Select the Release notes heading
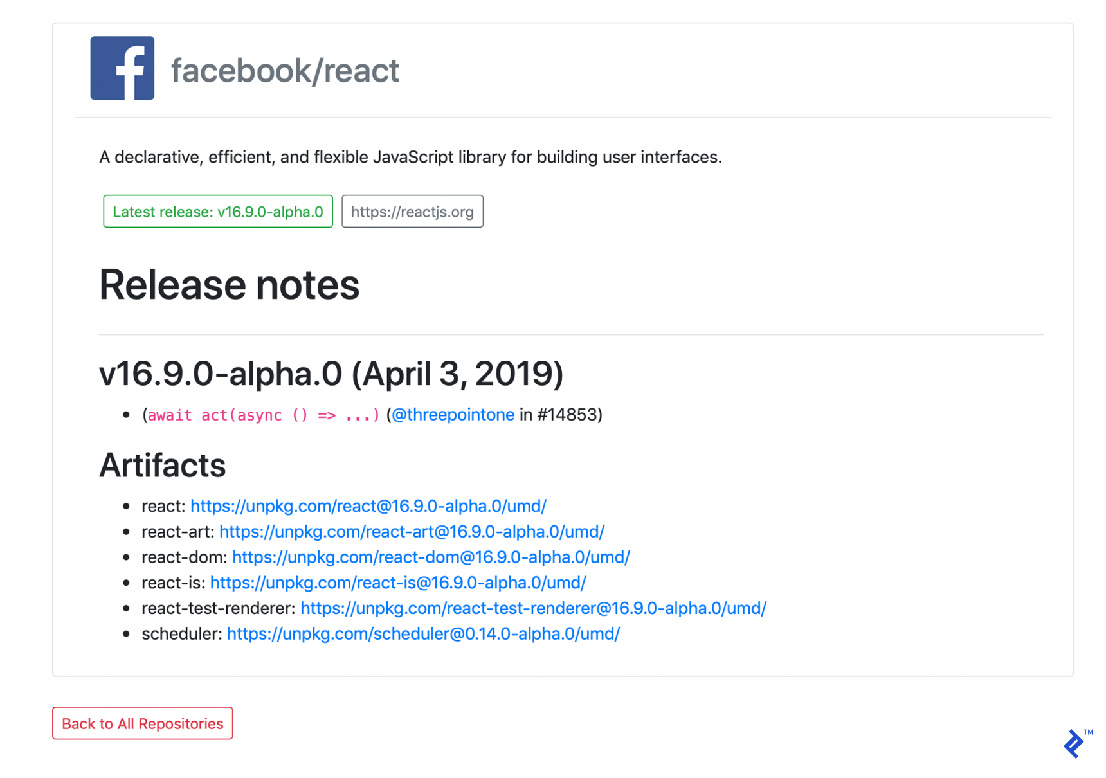This screenshot has height=778, width=1106. [229, 285]
